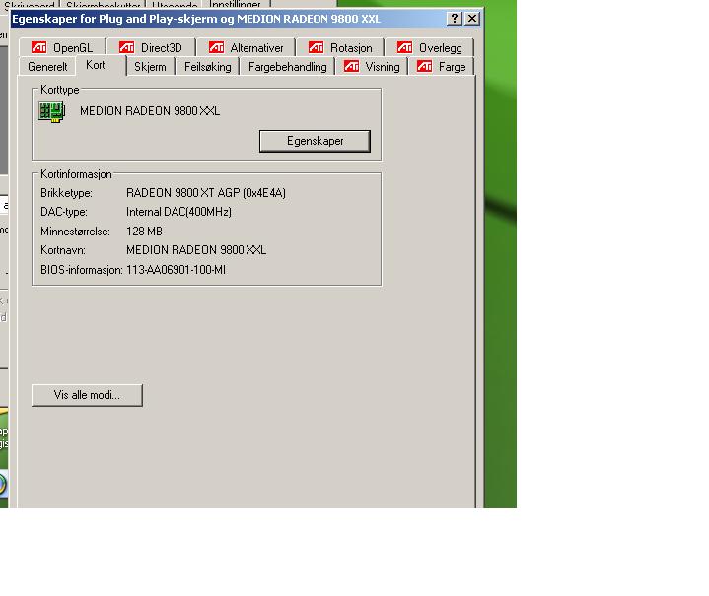Switch to the Direct3D tab

pos(151,48)
